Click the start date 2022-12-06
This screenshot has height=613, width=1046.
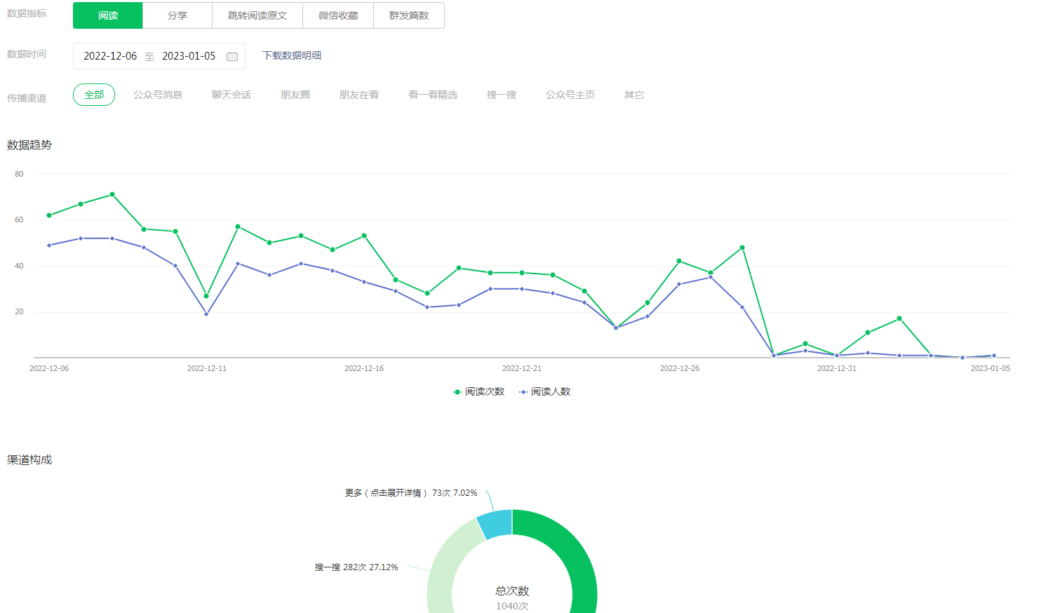point(110,56)
